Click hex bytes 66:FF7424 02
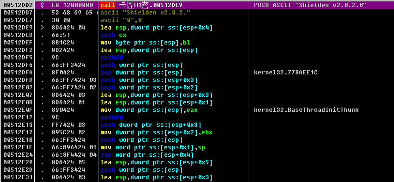Viewport: 394px width, 182px height. point(74,87)
